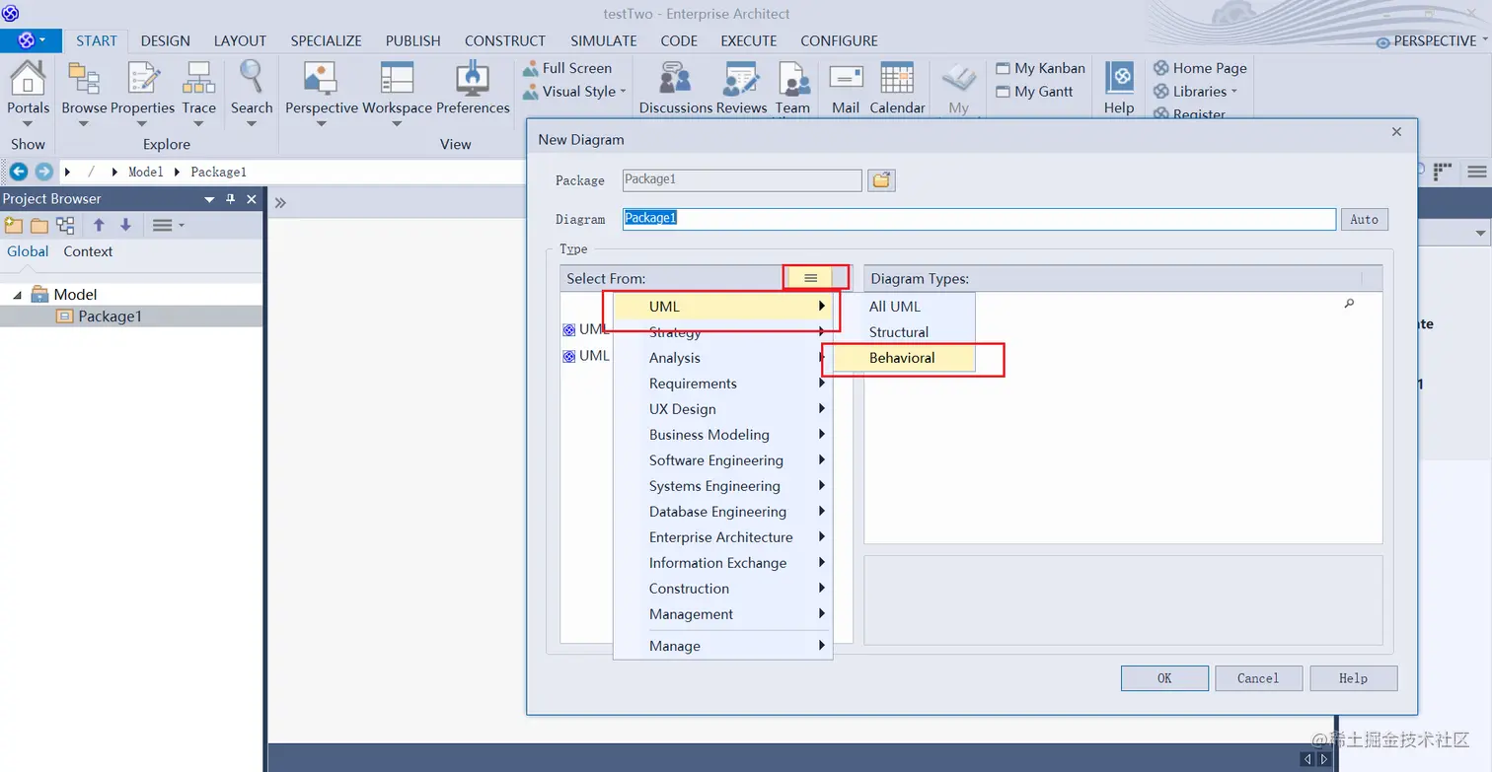This screenshot has height=772, width=1492.
Task: Choose All UML from the submenu
Action: [x=895, y=307]
